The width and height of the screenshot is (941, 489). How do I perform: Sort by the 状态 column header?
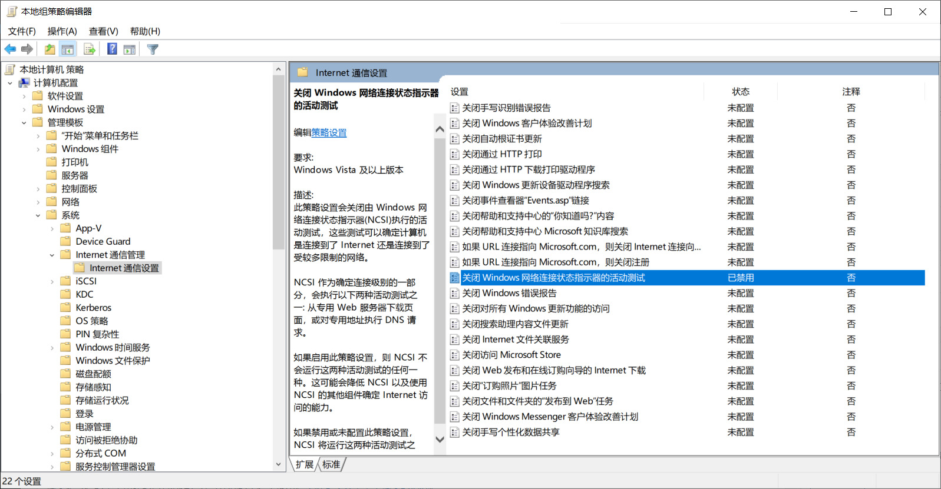(x=741, y=92)
